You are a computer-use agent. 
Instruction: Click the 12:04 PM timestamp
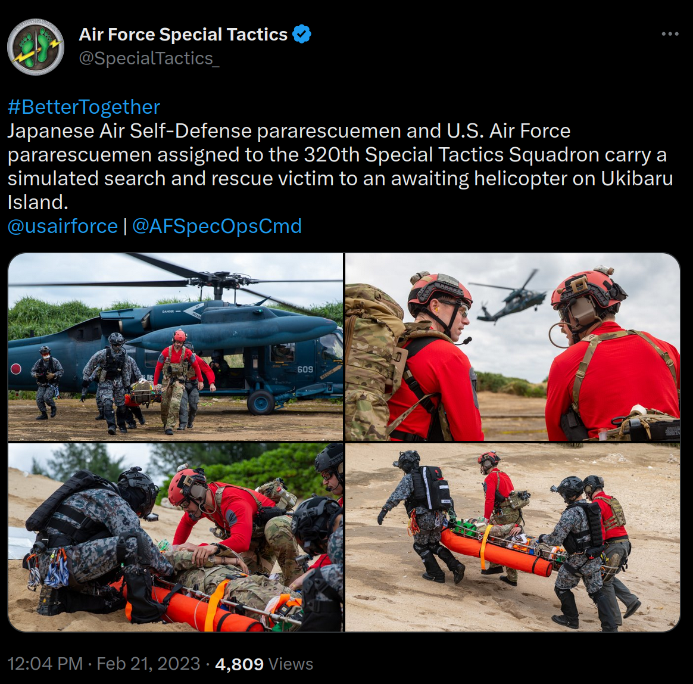[x=45, y=664]
